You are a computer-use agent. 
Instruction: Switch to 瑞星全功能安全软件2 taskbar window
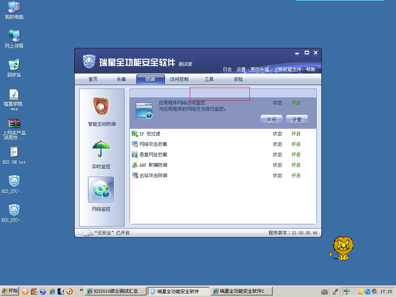coord(242,292)
